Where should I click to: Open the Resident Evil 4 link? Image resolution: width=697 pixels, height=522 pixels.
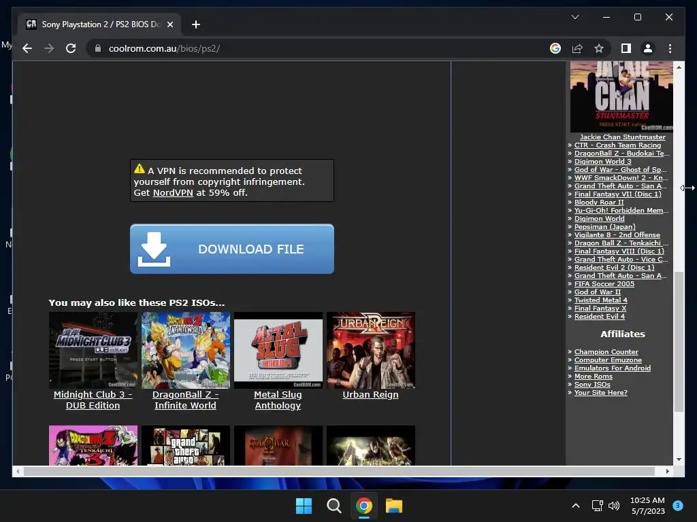(599, 317)
